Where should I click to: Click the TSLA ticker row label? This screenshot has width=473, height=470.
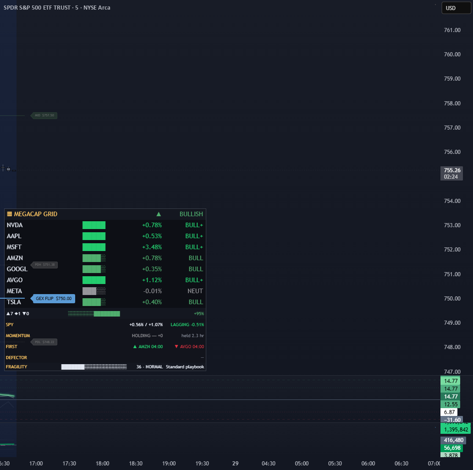tap(14, 302)
